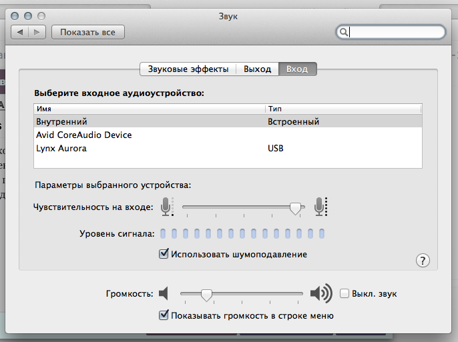Open help with the question mark button
458x342 pixels.
click(x=423, y=261)
